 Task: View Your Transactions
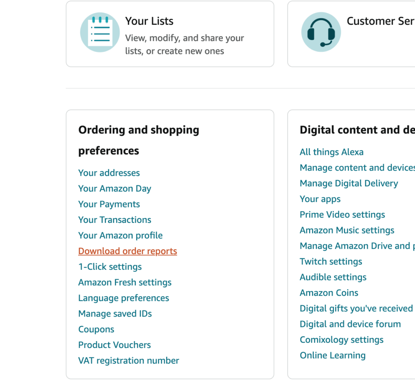(115, 220)
